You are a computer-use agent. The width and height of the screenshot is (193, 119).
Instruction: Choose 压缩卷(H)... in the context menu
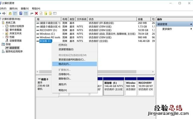[x=74, y=74]
